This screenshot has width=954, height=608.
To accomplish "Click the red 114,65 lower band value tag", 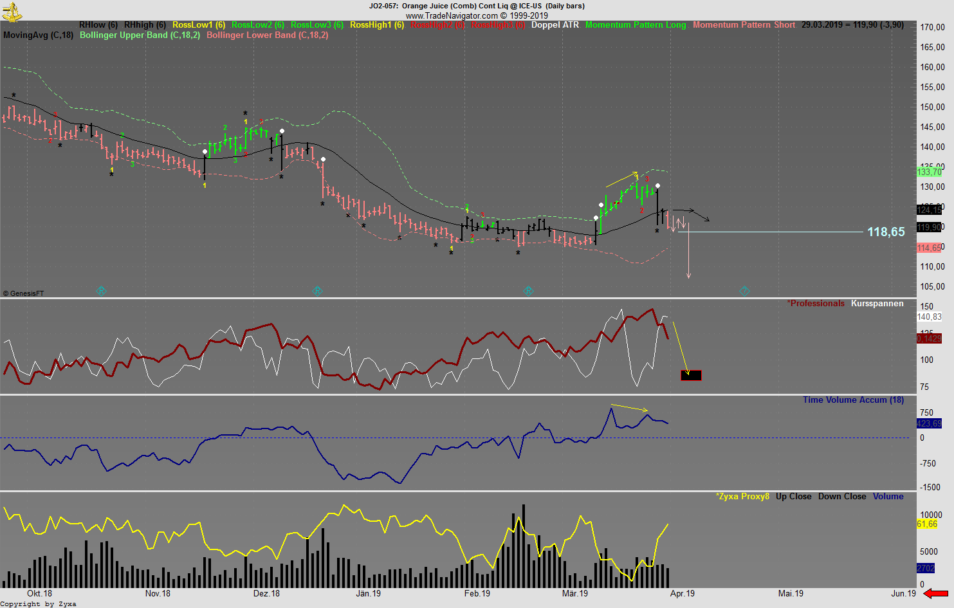I will pos(930,248).
